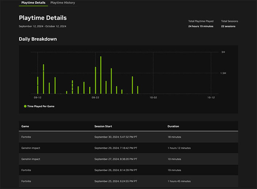
Task: Click the Duration column header
Action: coord(173,126)
